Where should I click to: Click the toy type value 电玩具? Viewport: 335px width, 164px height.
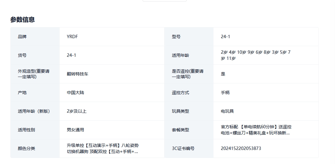[227, 111]
